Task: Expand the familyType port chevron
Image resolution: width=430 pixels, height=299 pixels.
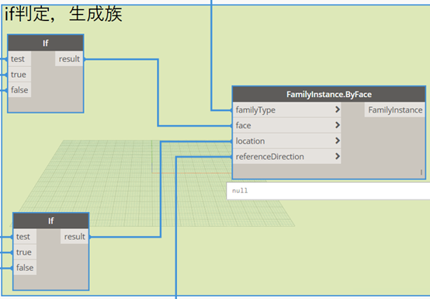Action: tap(338, 110)
